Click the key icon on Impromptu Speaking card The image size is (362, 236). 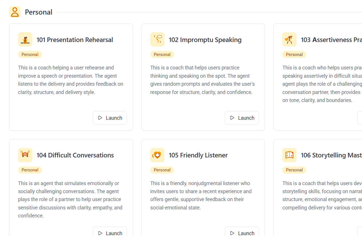point(157,39)
